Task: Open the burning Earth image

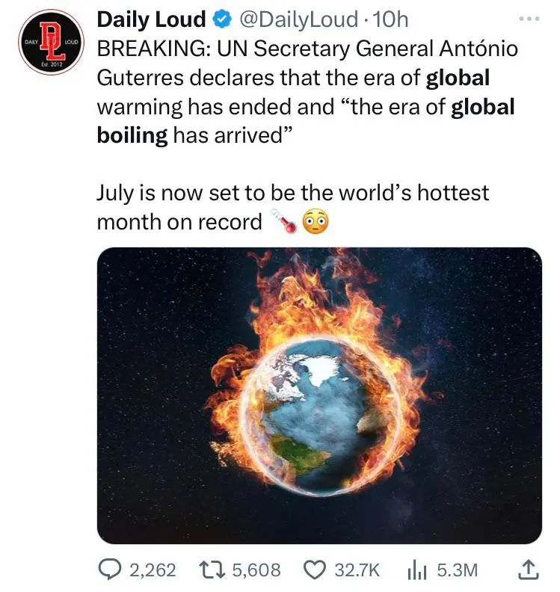Action: tap(319, 395)
